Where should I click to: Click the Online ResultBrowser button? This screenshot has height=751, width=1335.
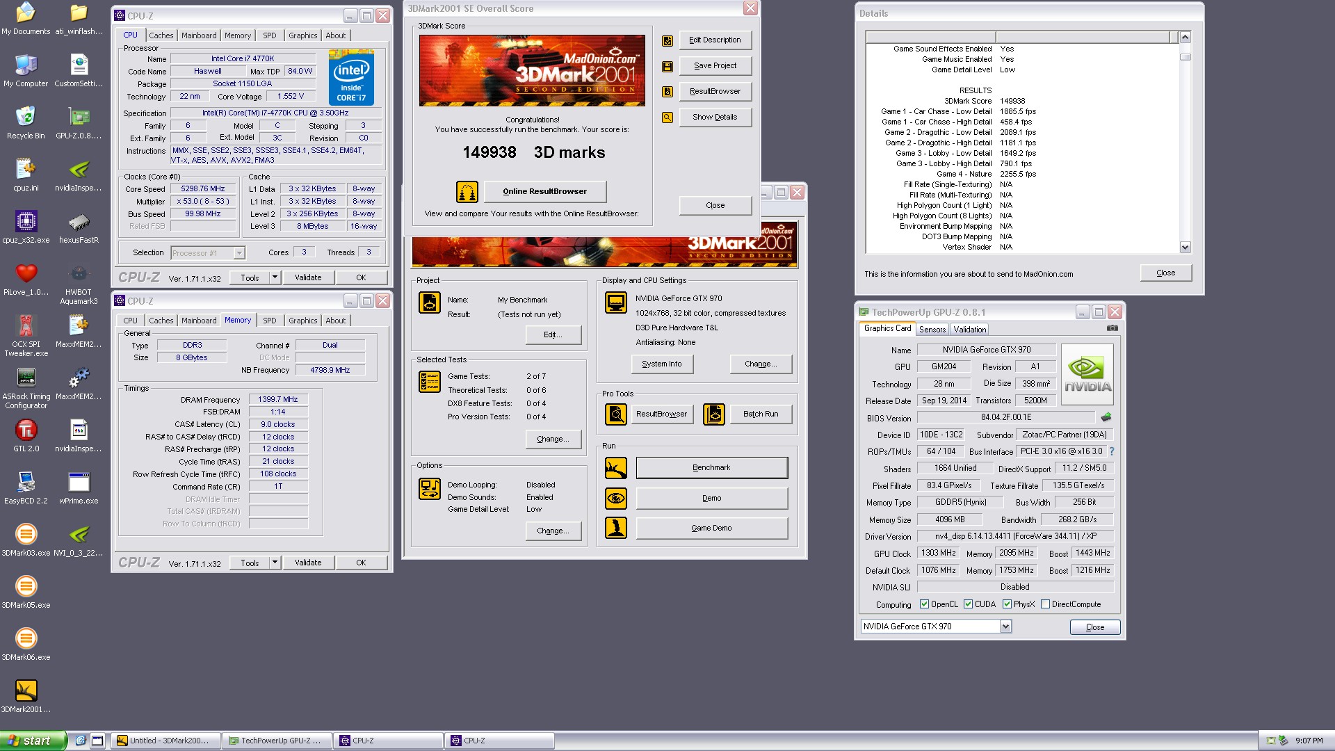coord(544,191)
